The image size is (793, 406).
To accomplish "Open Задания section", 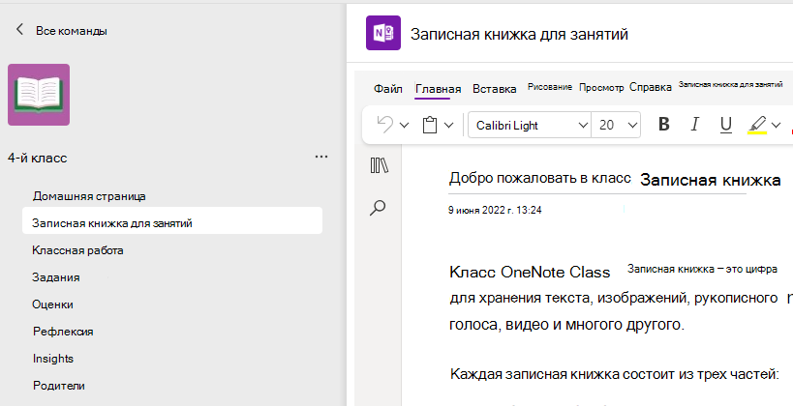I will (x=55, y=277).
